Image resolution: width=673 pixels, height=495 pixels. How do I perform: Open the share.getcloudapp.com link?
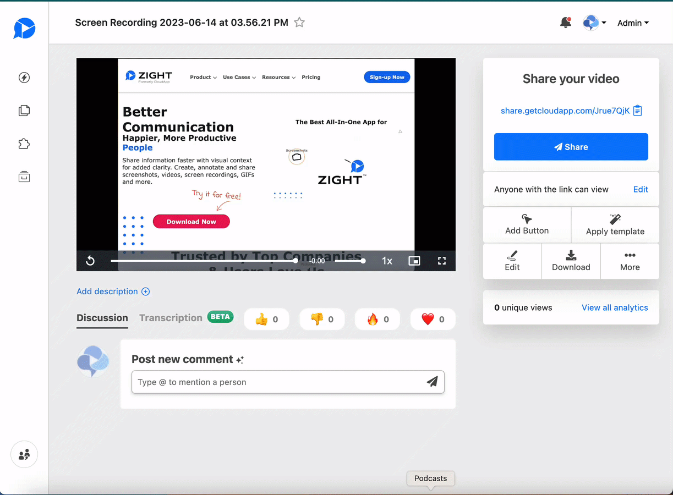(565, 111)
